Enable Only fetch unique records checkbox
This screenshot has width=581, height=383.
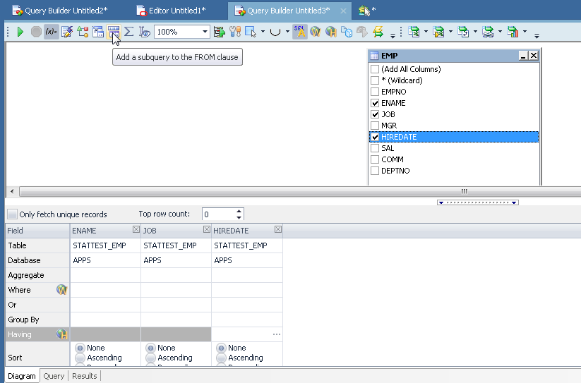coord(12,214)
